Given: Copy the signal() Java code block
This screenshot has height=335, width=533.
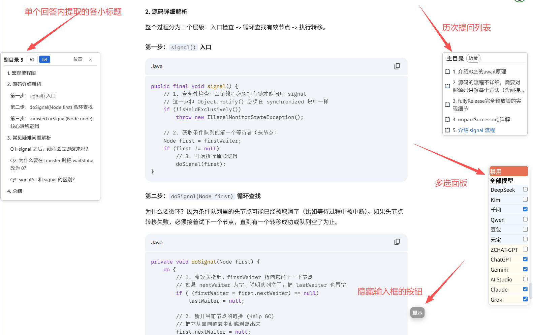Looking at the screenshot, I should (397, 66).
